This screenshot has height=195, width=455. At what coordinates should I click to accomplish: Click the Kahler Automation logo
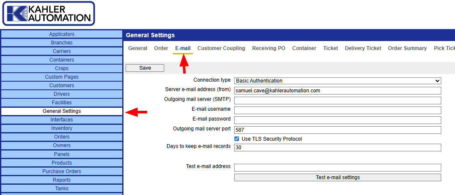[x=48, y=14]
